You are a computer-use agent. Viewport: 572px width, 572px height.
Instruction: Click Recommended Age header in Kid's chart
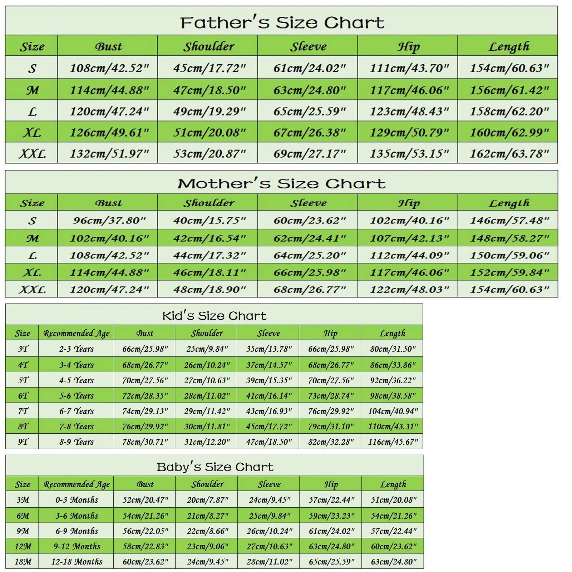pos(76,333)
